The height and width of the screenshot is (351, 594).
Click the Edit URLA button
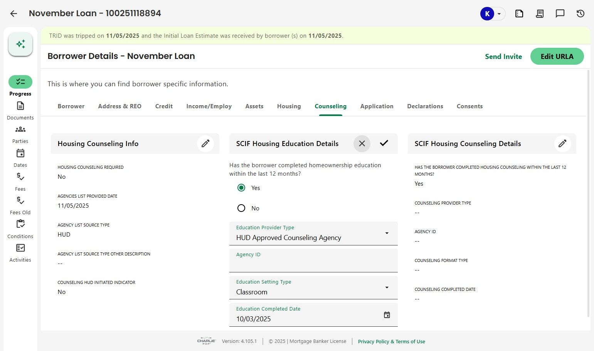click(557, 57)
